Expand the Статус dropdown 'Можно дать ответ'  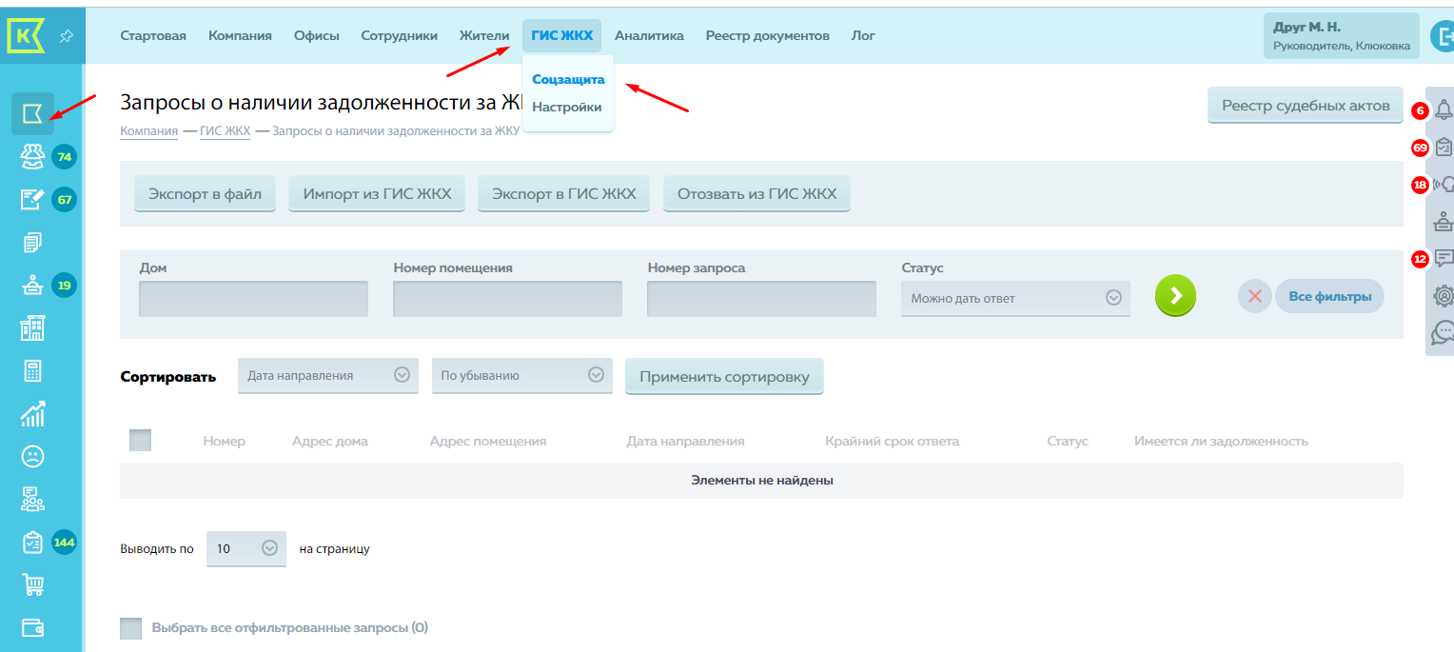[x=1015, y=298]
